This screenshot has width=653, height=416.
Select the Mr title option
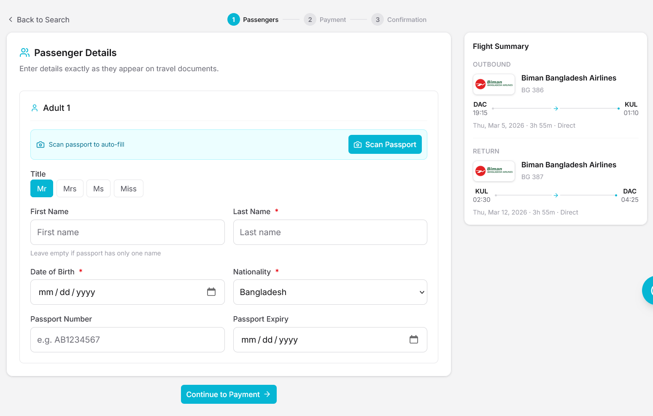click(x=42, y=189)
